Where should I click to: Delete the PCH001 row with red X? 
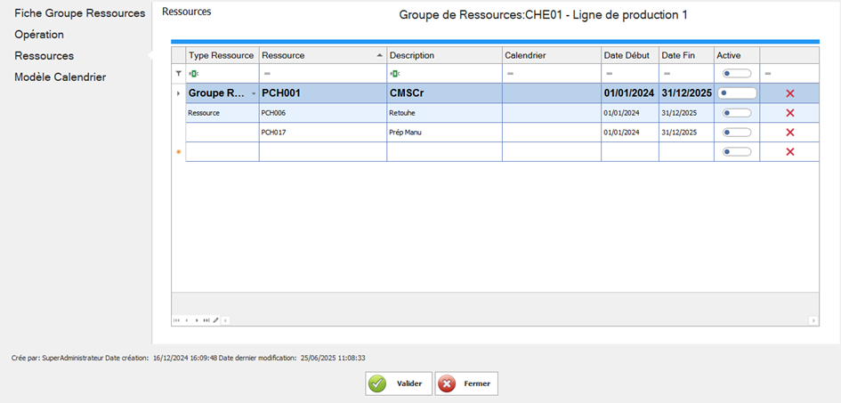[789, 93]
